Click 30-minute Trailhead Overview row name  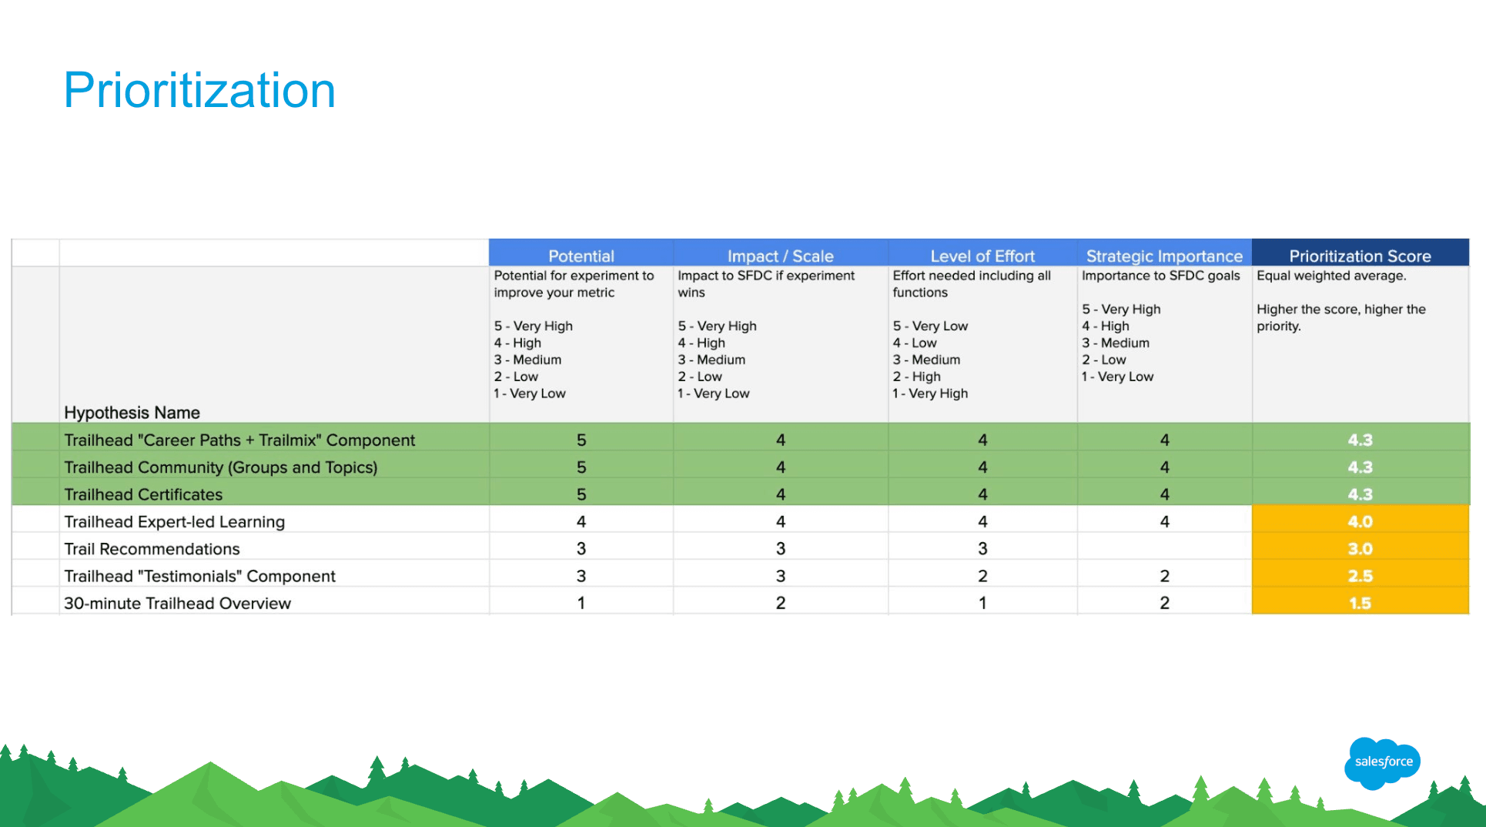(x=177, y=603)
